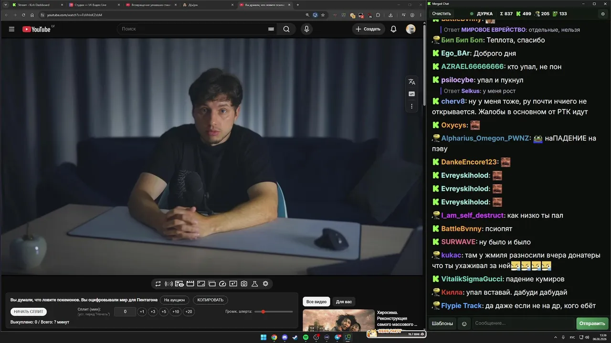Image resolution: width=611 pixels, height=343 pixels.
Task: Add +1 minute to the split
Action: [142, 312]
